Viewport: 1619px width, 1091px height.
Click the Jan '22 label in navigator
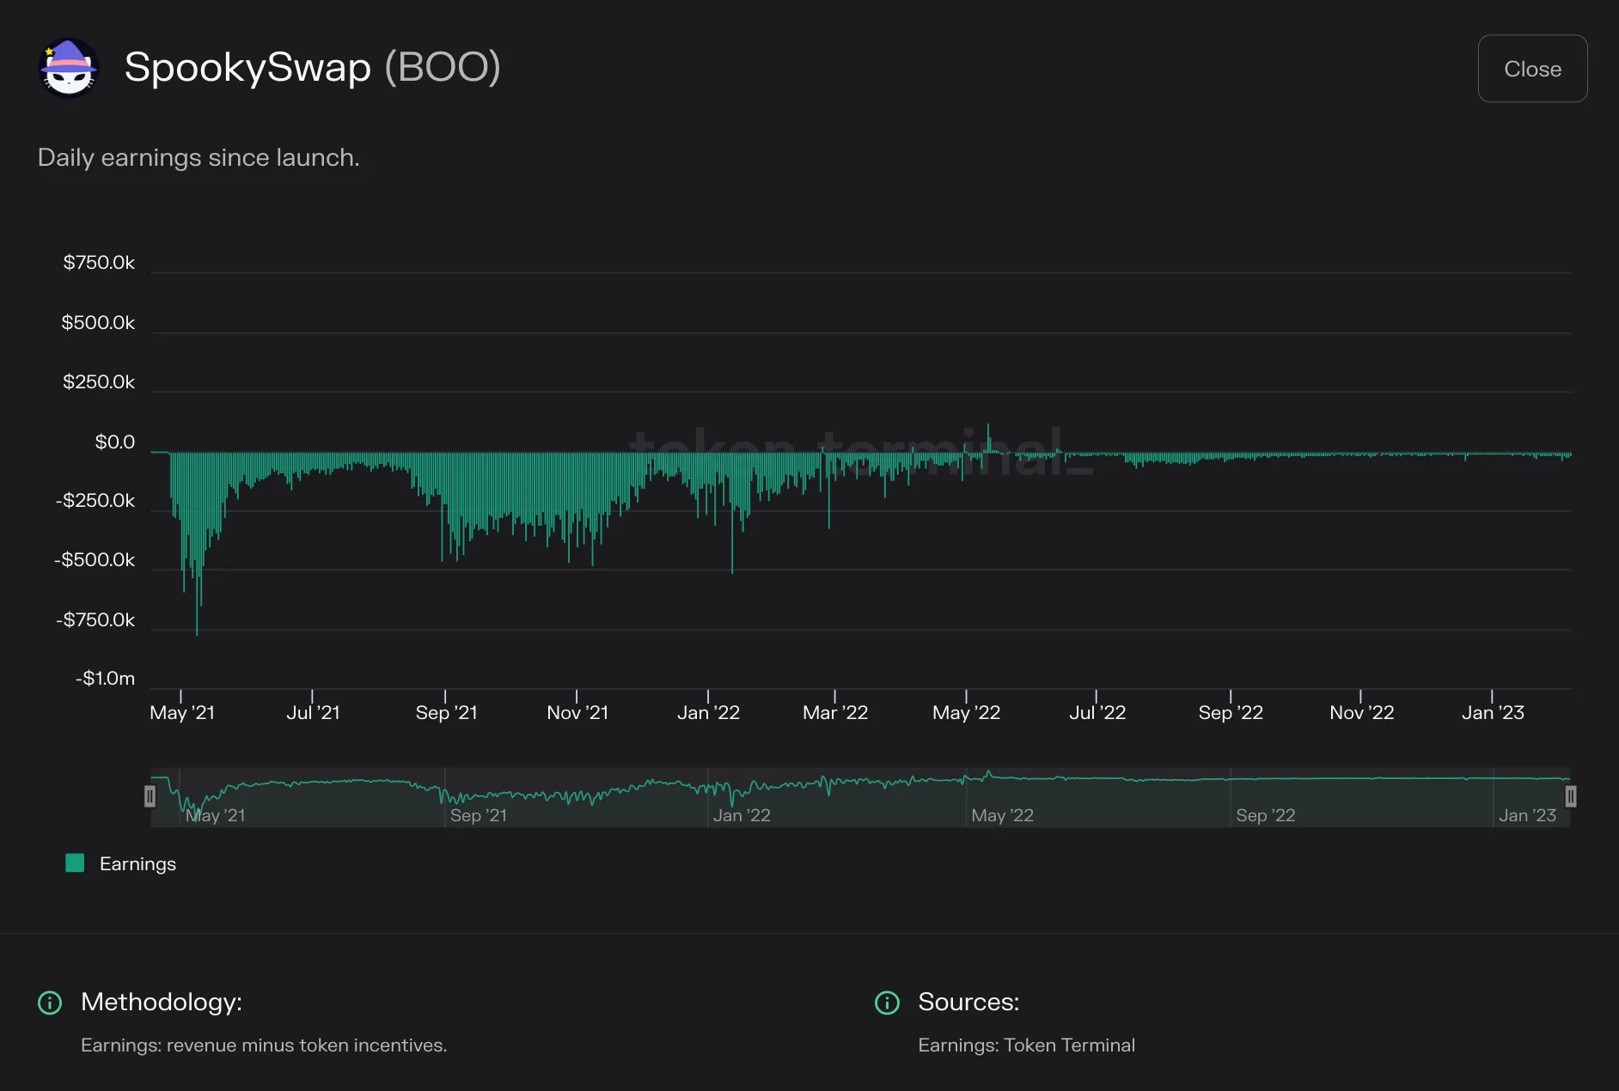(x=742, y=815)
